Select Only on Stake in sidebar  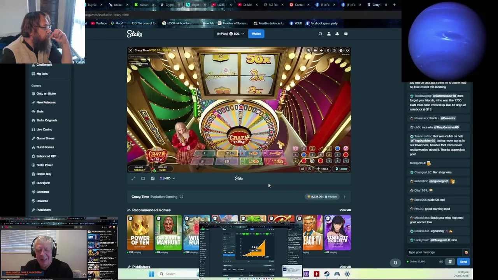(x=46, y=94)
